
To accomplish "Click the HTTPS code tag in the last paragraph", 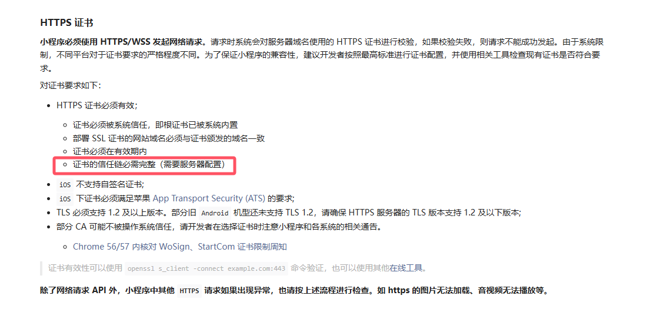I will [x=189, y=290].
